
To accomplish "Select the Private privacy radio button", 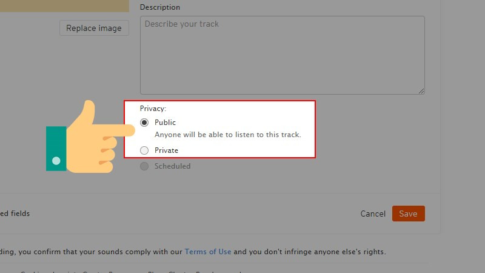I will 144,150.
